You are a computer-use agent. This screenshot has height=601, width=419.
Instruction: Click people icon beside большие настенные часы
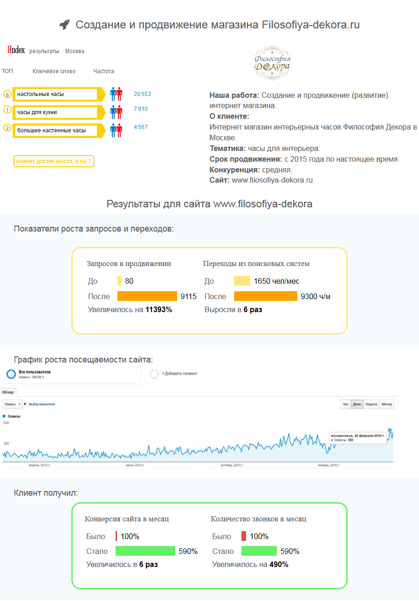(116, 130)
